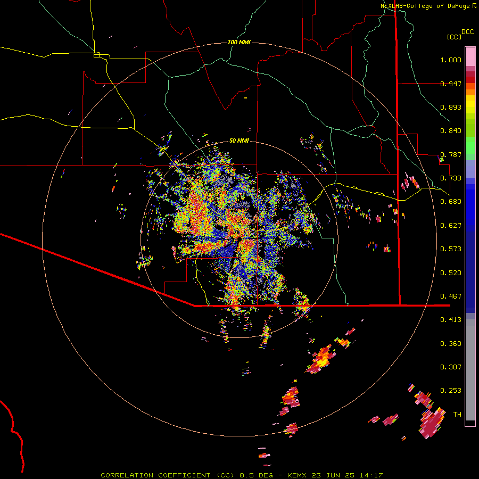Click the TH threshold label
Image resolution: width=479 pixels, height=479 pixels.
(457, 415)
